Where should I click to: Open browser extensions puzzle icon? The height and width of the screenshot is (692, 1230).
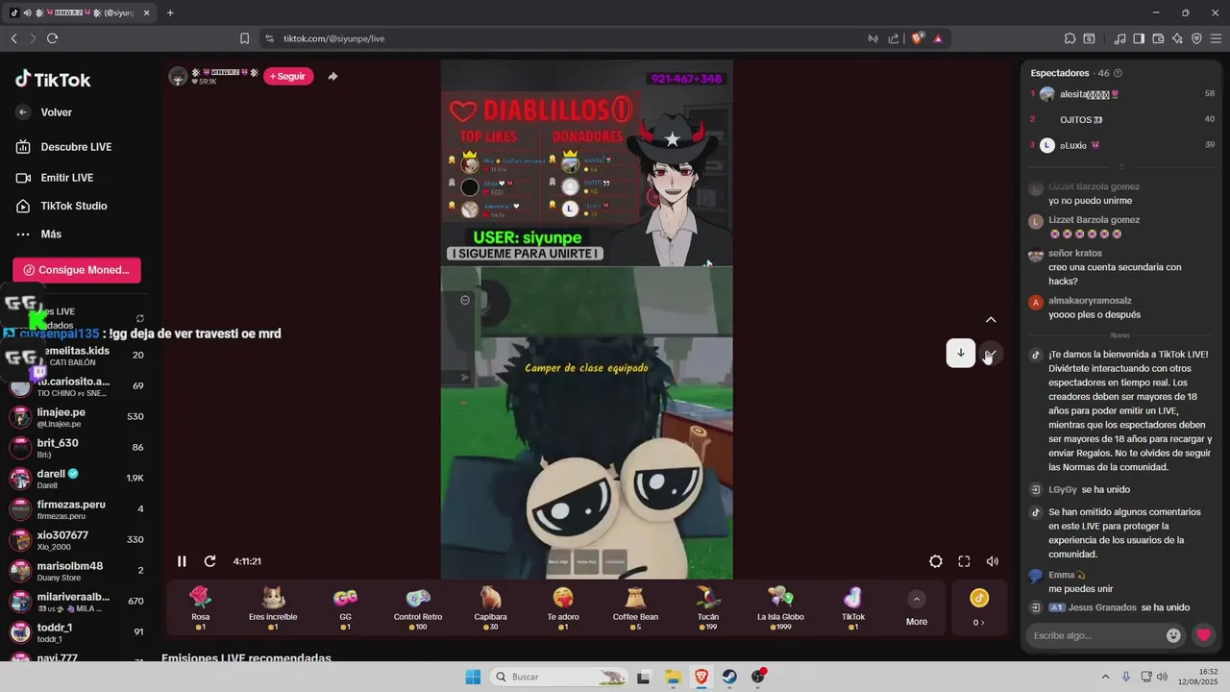pyautogui.click(x=1070, y=38)
